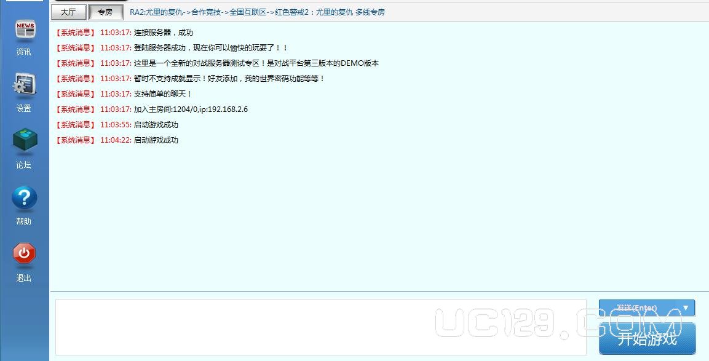Click 红色警戒2：尤里的复仇 多线专房 in the breadcrumb
This screenshot has height=361, width=709.
(x=330, y=12)
